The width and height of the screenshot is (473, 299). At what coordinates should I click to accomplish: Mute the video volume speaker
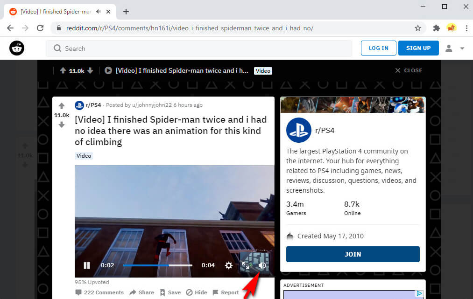point(262,265)
